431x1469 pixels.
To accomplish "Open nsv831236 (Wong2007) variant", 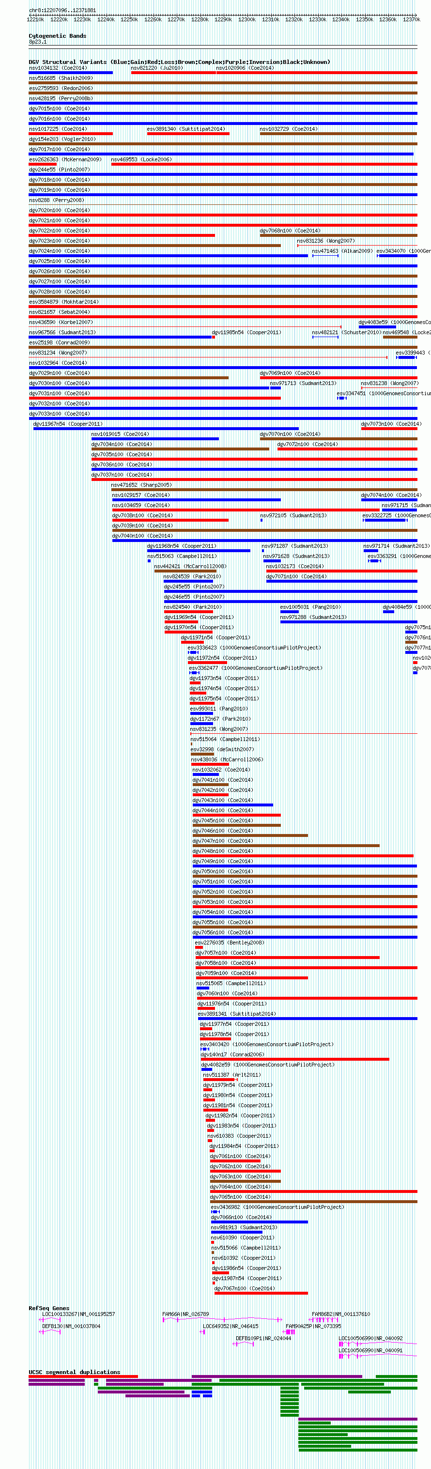I will [326, 241].
